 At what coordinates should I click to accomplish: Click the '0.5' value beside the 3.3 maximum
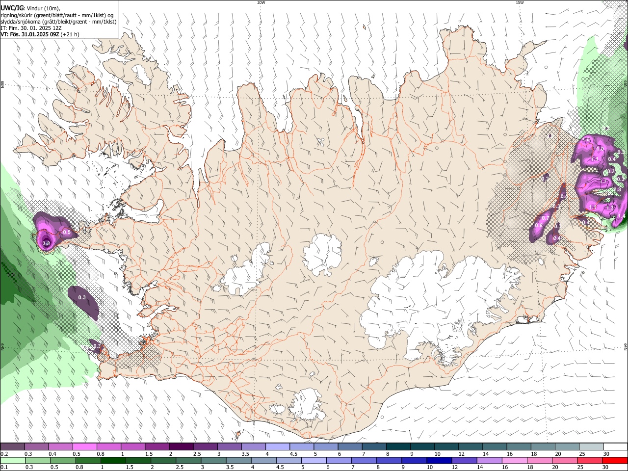pos(67,232)
